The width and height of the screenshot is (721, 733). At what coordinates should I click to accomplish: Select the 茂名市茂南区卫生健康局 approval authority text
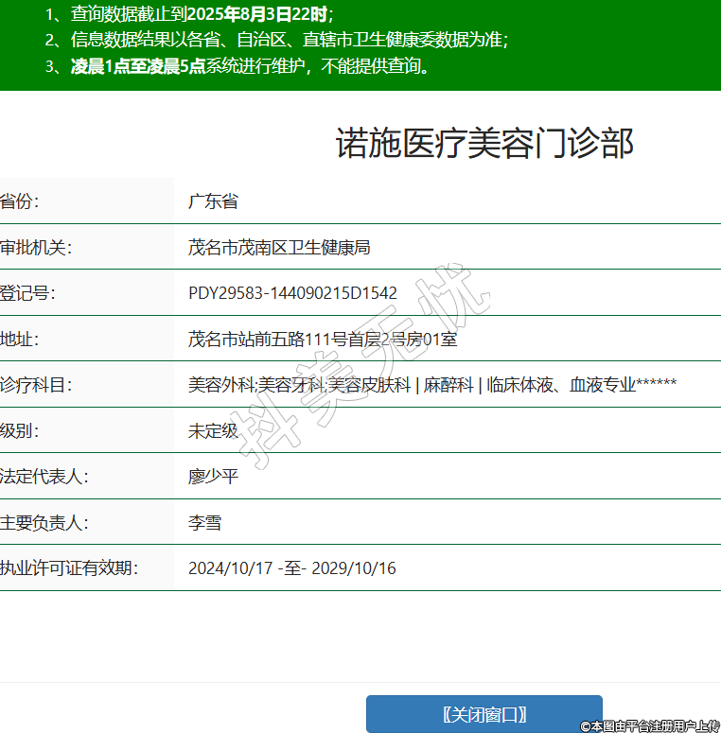[279, 248]
